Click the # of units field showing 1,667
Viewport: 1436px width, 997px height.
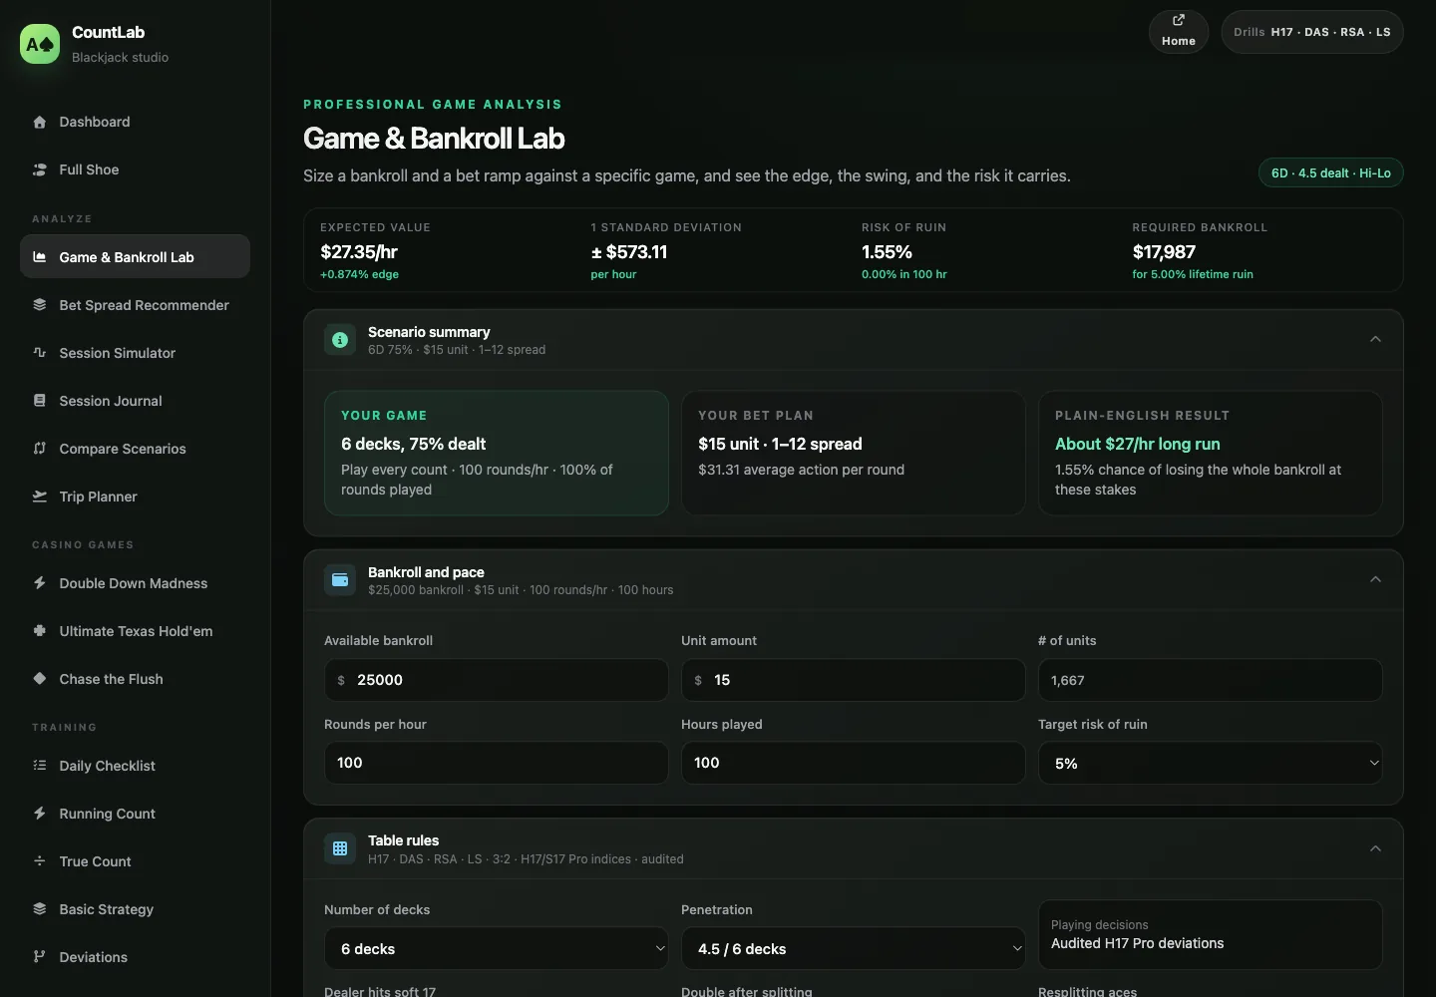1210,680
